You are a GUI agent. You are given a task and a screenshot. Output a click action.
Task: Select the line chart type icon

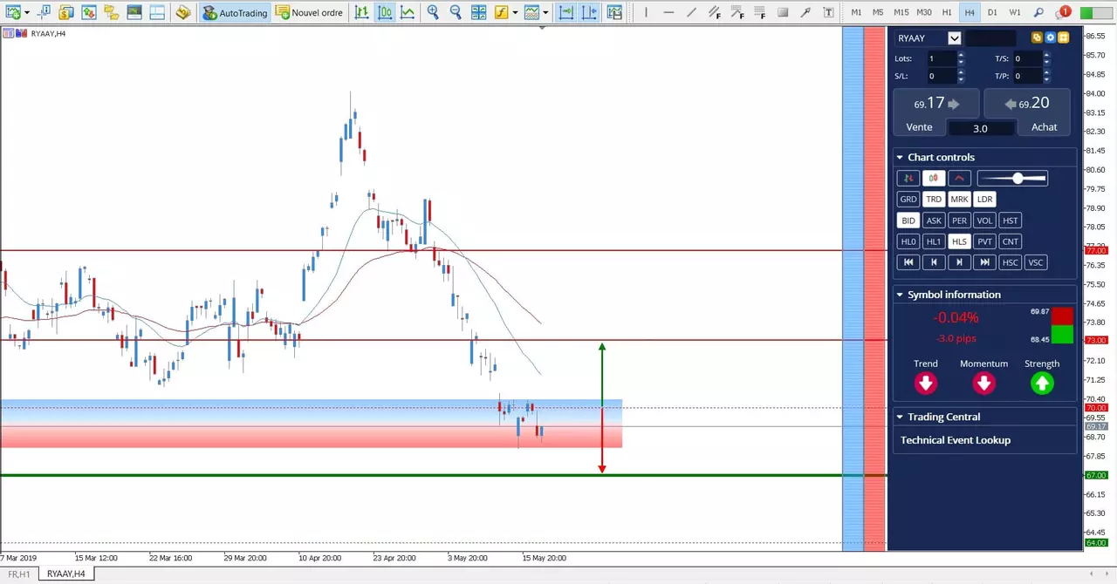click(x=408, y=12)
